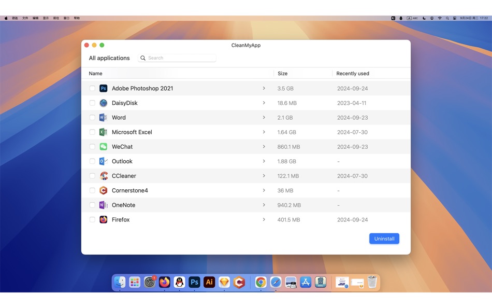
Task: Expand the DaisyDisk row chevron
Action: [x=264, y=103]
